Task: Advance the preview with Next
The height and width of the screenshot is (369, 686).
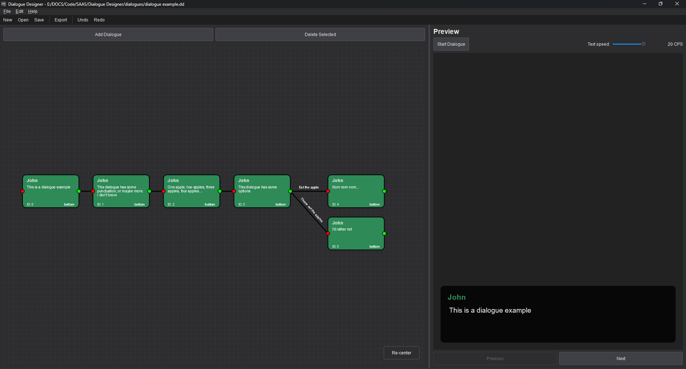Action: tap(621, 358)
